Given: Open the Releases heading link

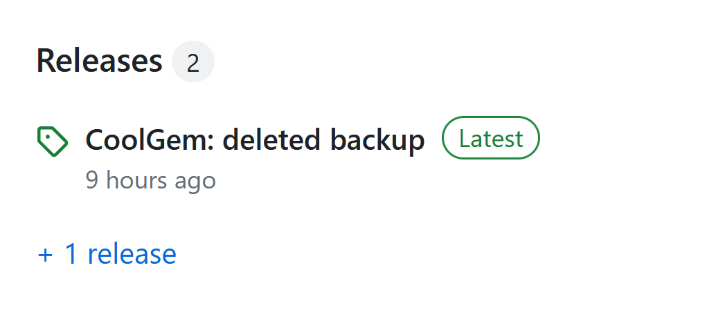Looking at the screenshot, I should (x=99, y=61).
